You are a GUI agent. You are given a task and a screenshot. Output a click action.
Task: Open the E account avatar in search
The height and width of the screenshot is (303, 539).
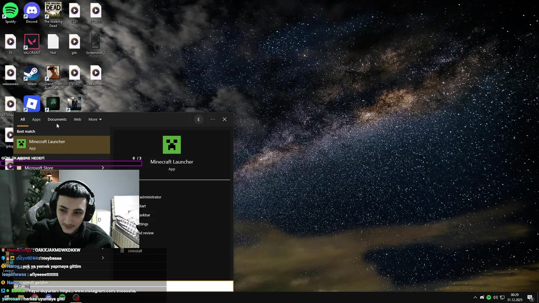coord(199,120)
